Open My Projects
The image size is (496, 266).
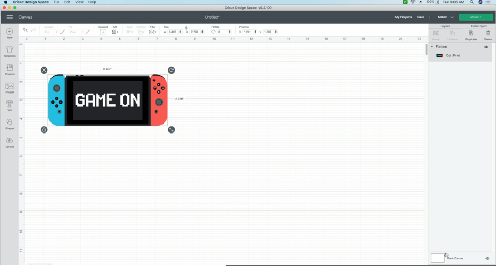[x=403, y=17]
